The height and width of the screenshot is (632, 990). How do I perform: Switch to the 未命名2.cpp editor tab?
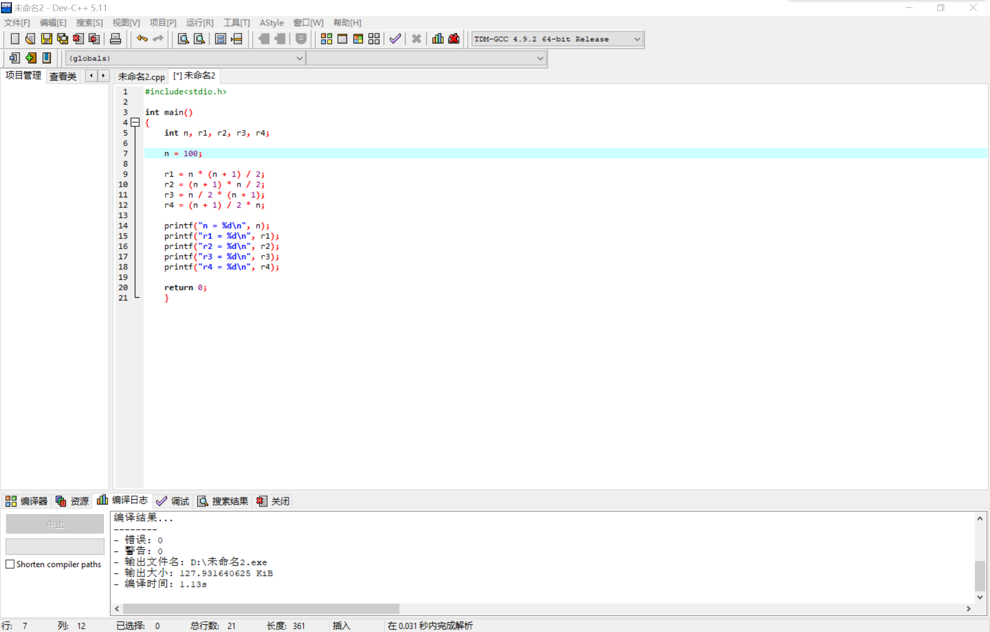click(x=141, y=76)
